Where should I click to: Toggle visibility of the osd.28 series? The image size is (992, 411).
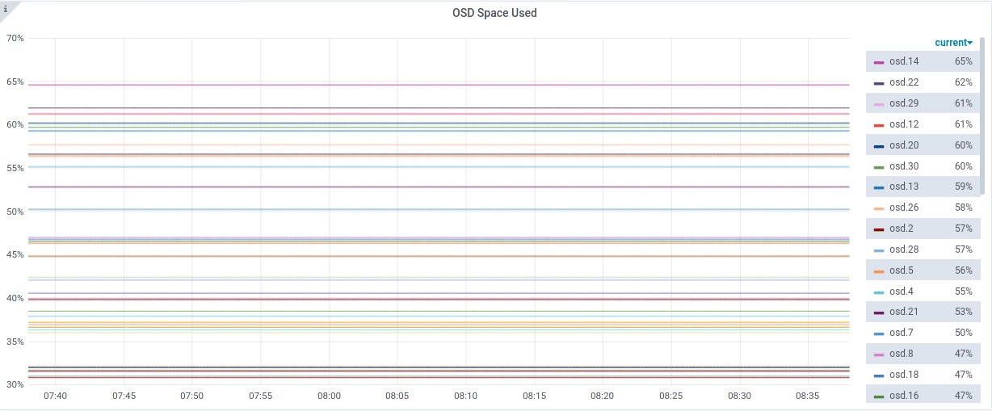pyautogui.click(x=904, y=250)
